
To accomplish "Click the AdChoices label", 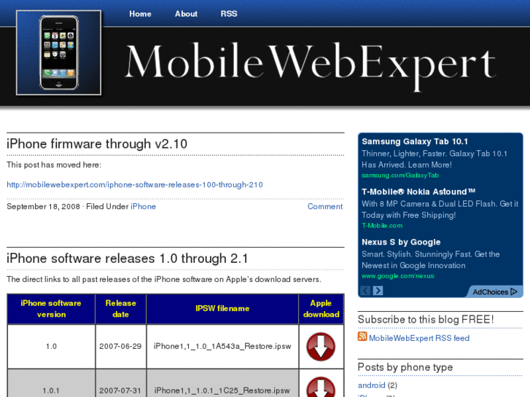I will click(x=495, y=292).
